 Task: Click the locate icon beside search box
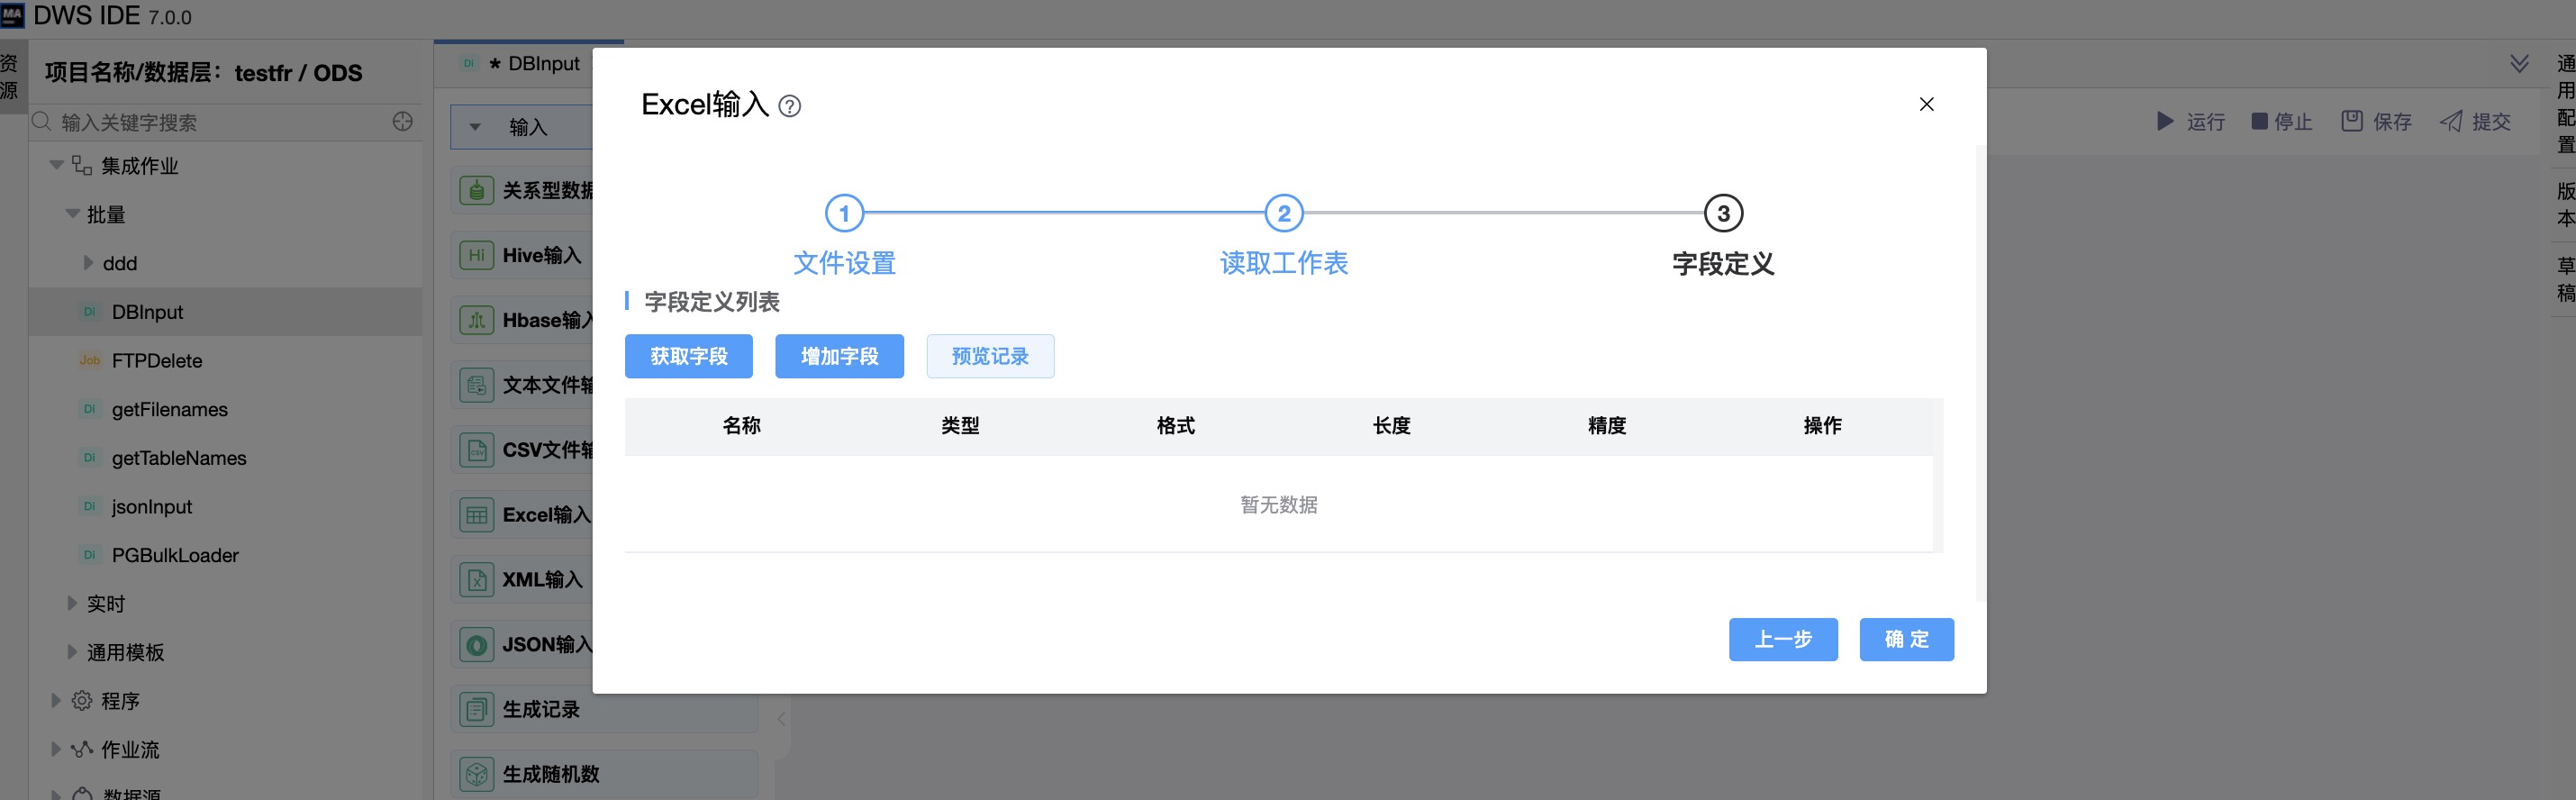tap(402, 122)
